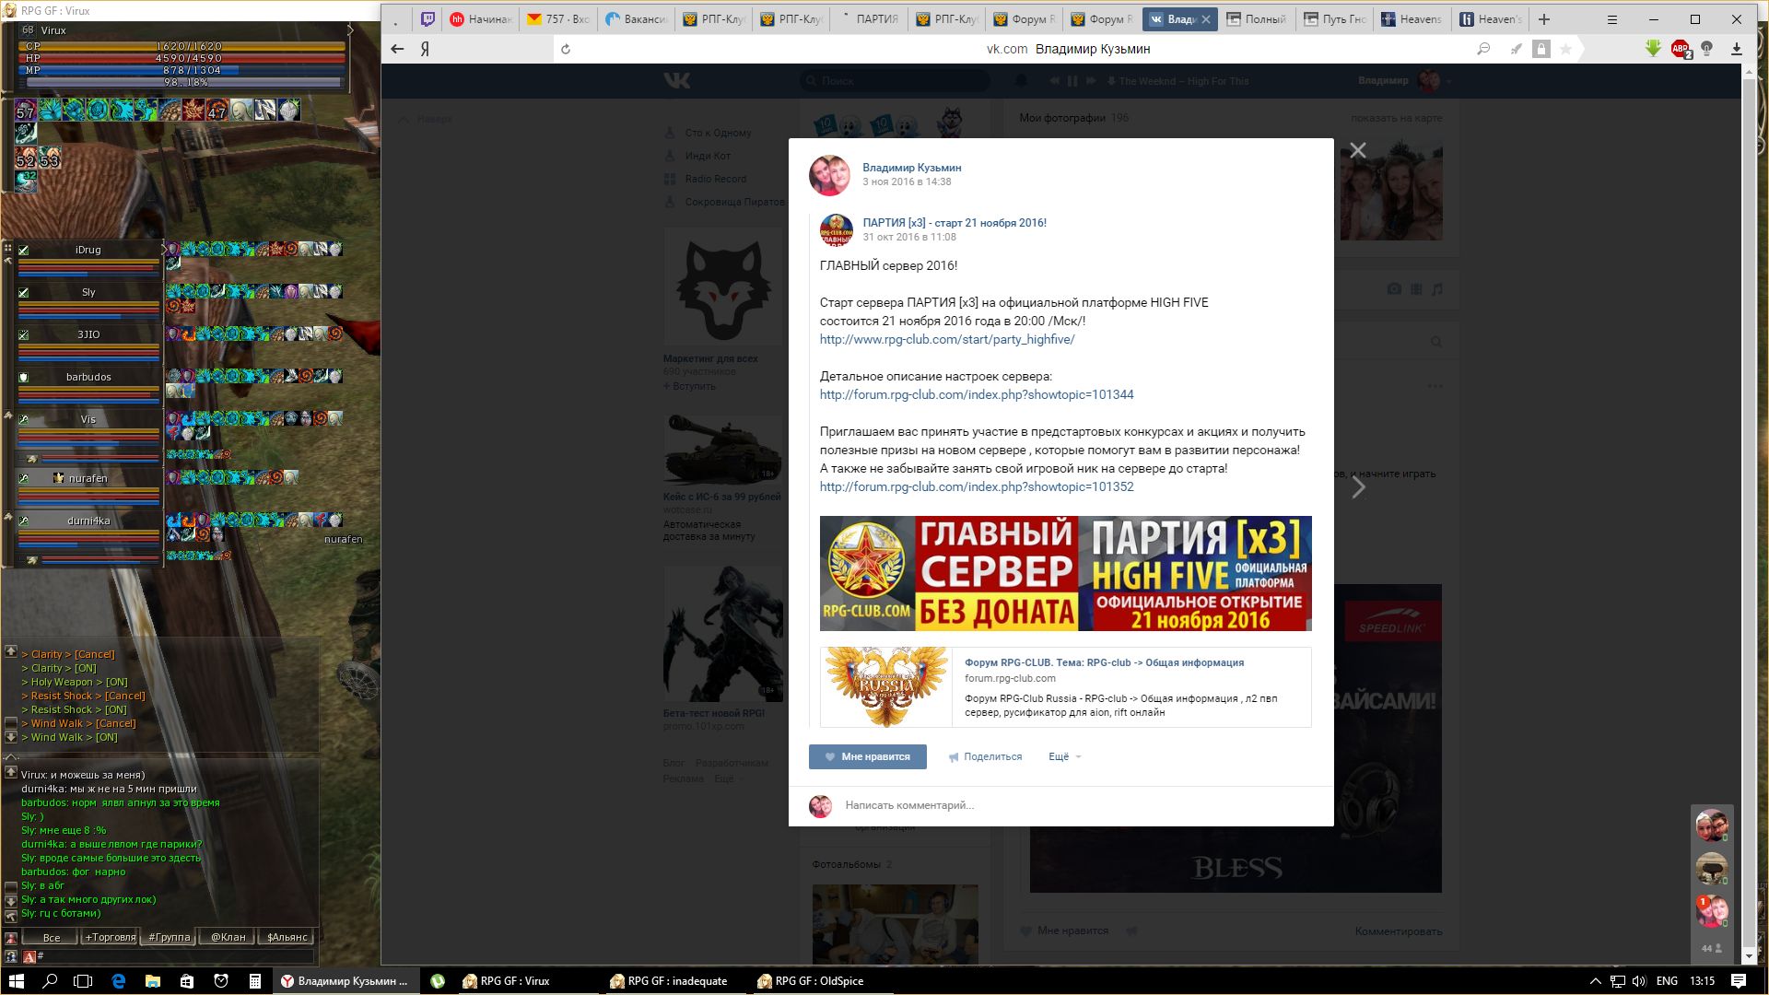Open Форум RPG-CLUB link preview title
This screenshot has height=995, width=1769.
point(1104,662)
